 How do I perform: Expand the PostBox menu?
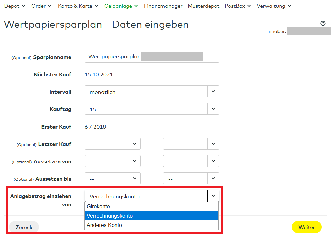237,6
